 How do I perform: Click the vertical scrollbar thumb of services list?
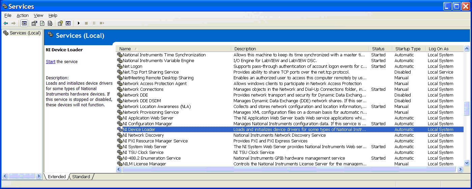[467, 109]
